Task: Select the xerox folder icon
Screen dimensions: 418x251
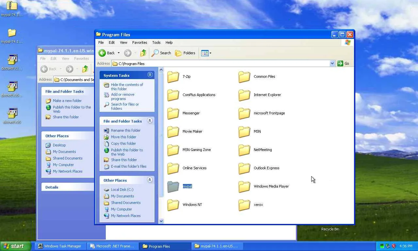Action: [x=244, y=205]
